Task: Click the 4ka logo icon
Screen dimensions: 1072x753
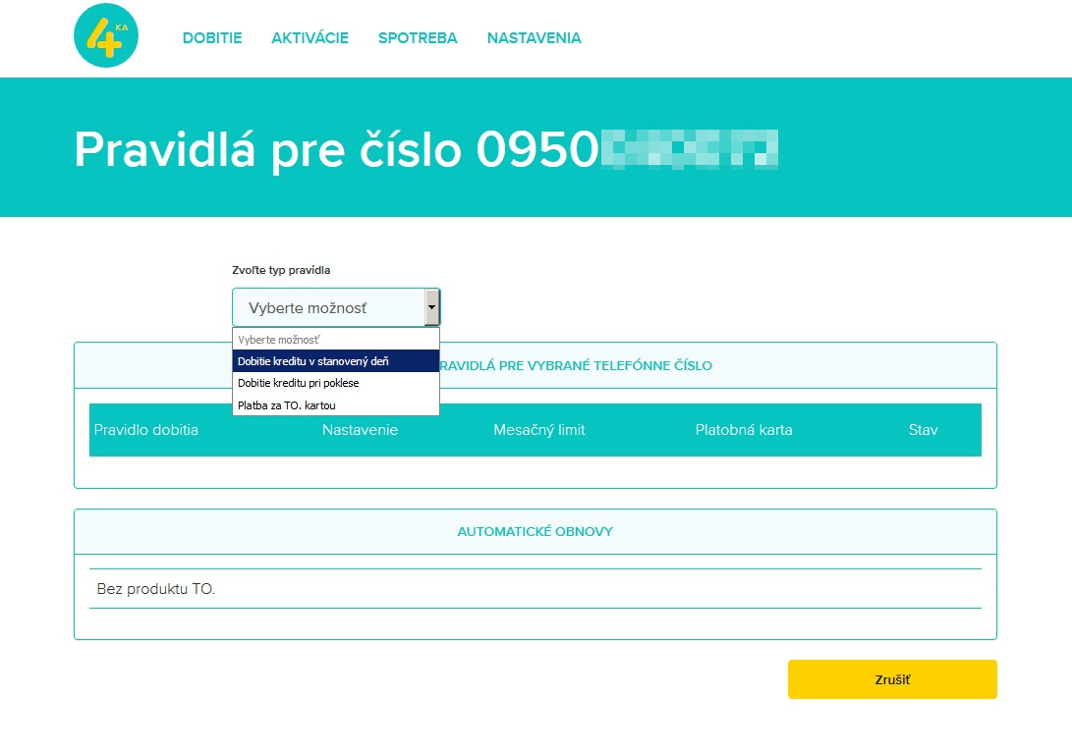Action: 106,35
